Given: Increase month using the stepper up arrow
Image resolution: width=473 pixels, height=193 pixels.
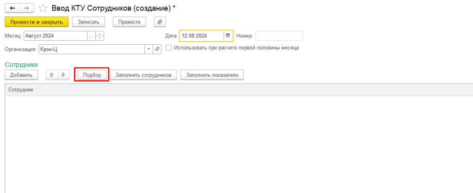Looking at the screenshot, I should click(100, 33).
